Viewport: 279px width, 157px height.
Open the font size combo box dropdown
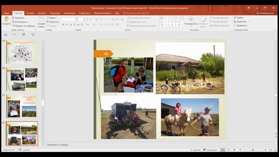click(84, 19)
